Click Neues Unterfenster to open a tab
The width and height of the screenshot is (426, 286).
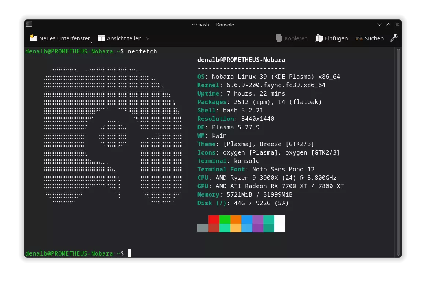click(60, 38)
